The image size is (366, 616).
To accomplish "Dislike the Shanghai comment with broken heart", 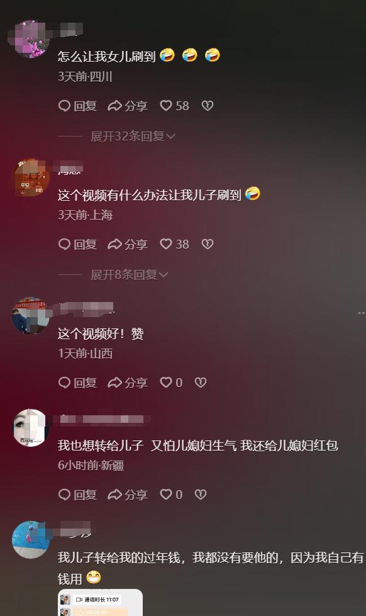I will [208, 244].
